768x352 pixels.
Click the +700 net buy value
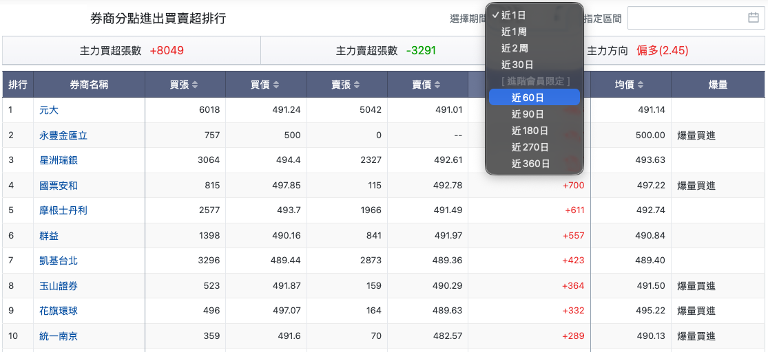[x=574, y=186]
